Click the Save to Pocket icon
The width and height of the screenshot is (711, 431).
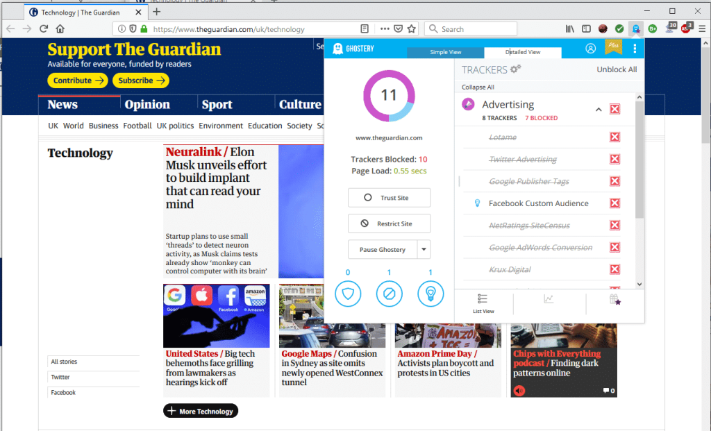(398, 29)
